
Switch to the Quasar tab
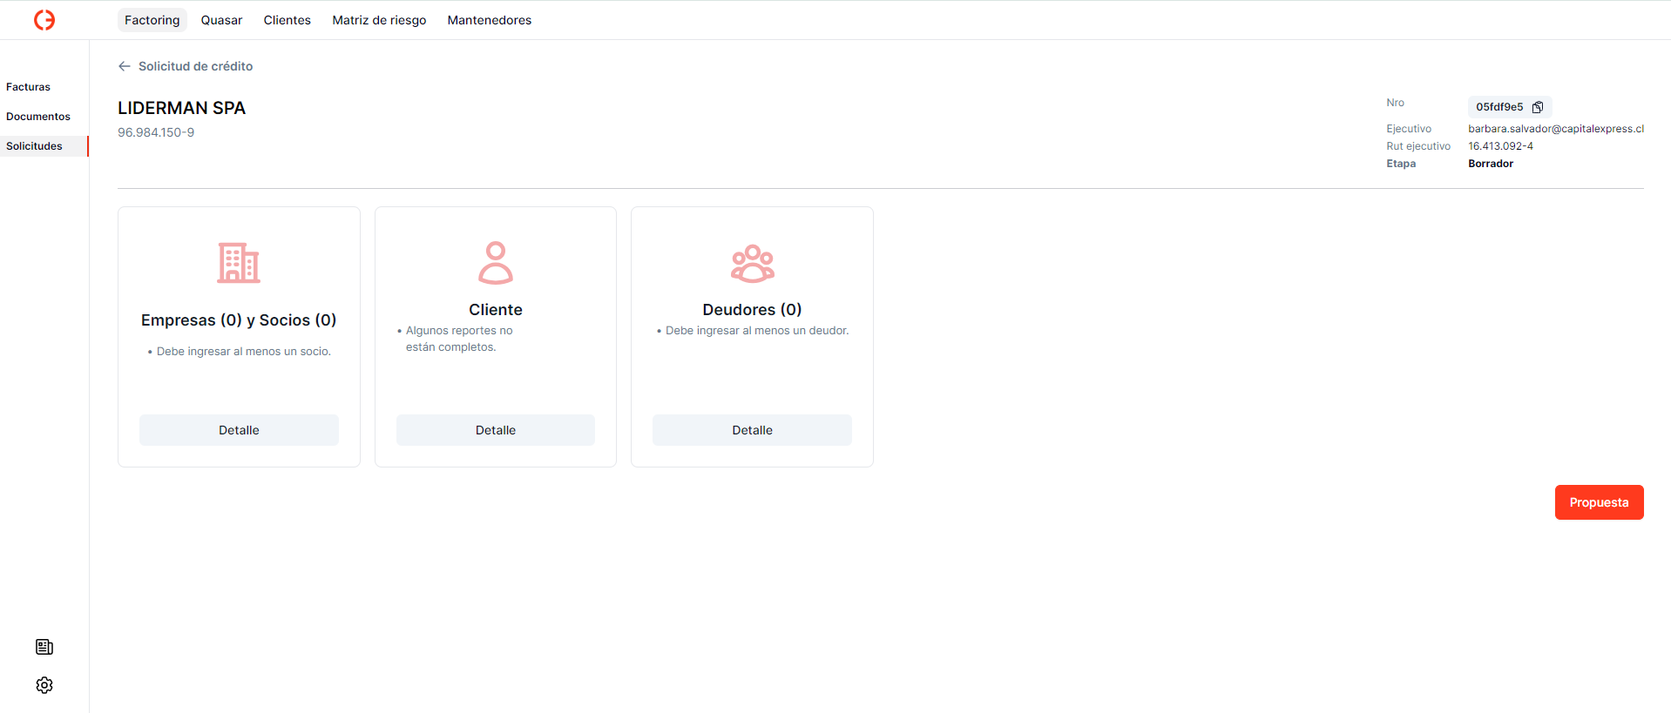coord(221,20)
